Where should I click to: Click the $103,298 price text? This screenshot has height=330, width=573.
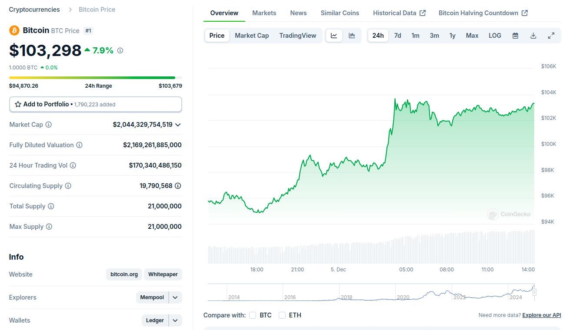(x=45, y=50)
